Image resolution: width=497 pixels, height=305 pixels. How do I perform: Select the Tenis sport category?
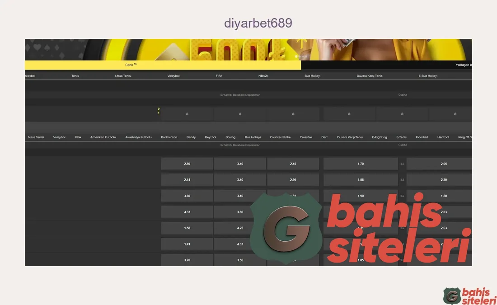[x=75, y=75]
